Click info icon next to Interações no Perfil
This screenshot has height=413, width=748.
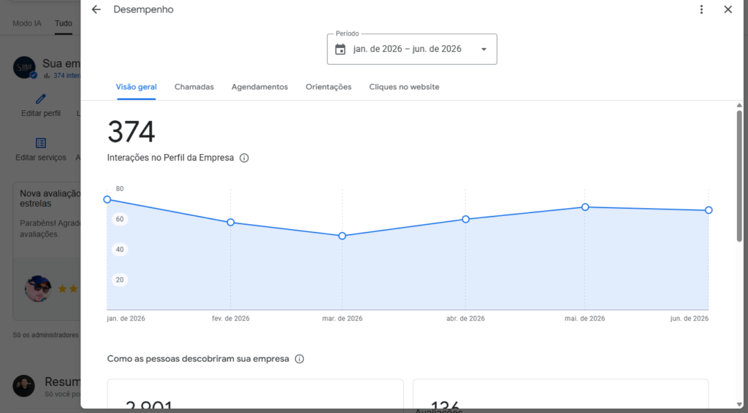244,158
